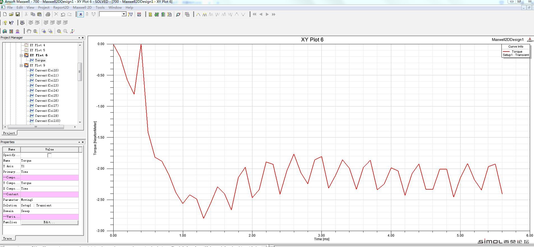This screenshot has height=247, width=534.
Task: Click the Torque entry in Curve Info legend
Action: (x=517, y=52)
